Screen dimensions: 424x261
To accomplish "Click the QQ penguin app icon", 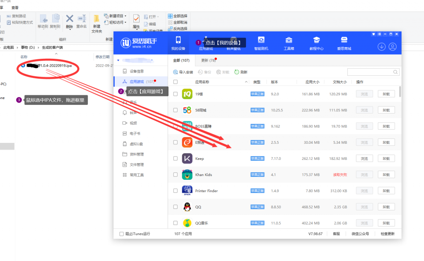I will (x=187, y=207).
